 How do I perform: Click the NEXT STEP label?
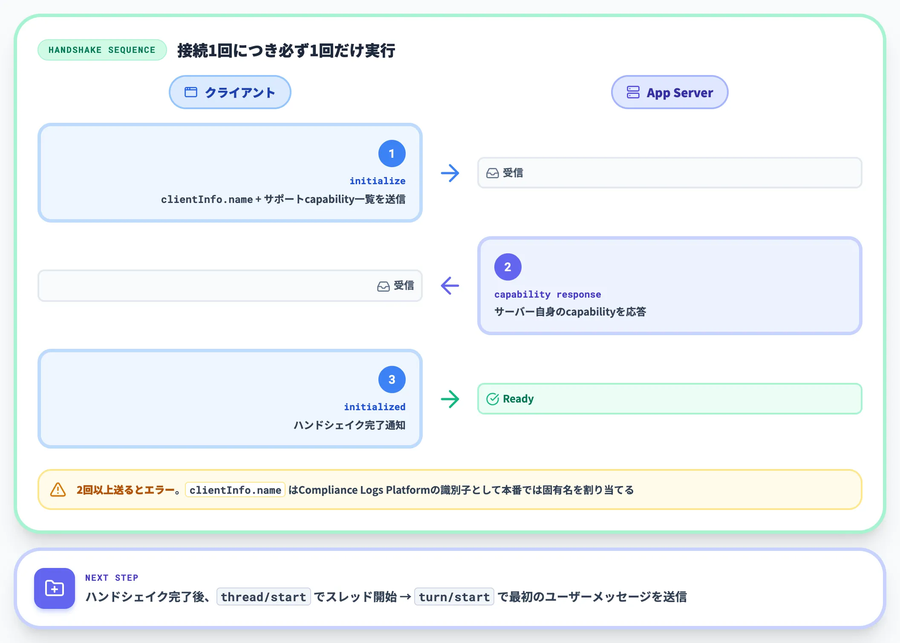(112, 578)
